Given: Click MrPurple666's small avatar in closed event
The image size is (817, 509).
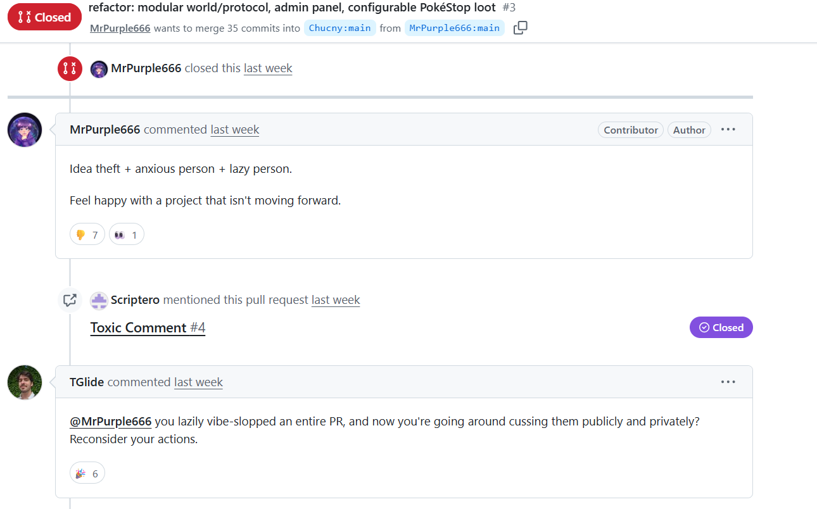Looking at the screenshot, I should [99, 68].
